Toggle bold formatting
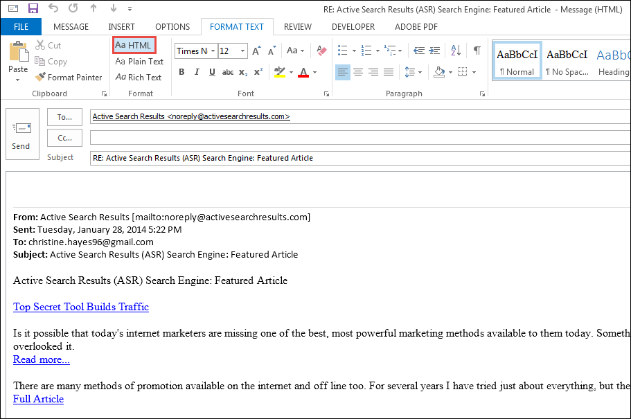Screen dimensions: 631x419 182,72
